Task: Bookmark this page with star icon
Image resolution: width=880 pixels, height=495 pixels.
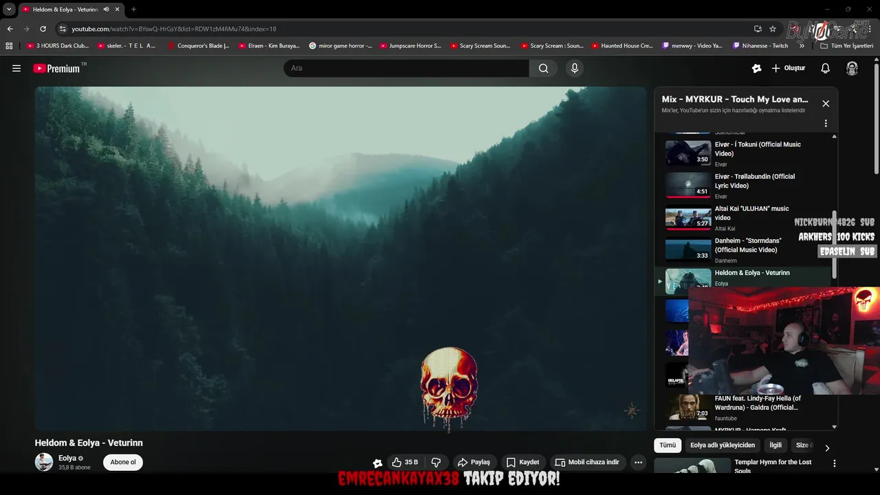Action: pos(773,29)
